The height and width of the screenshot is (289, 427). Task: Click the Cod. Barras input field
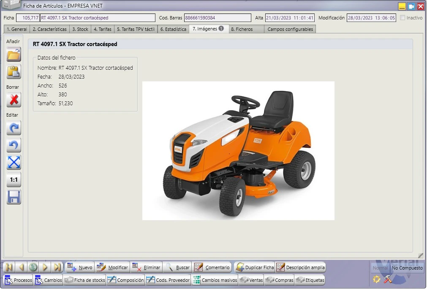click(x=218, y=18)
